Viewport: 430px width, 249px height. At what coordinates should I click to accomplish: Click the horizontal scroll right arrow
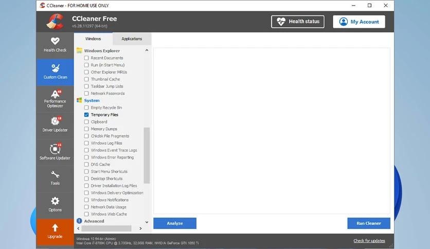pyautogui.click(x=140, y=228)
